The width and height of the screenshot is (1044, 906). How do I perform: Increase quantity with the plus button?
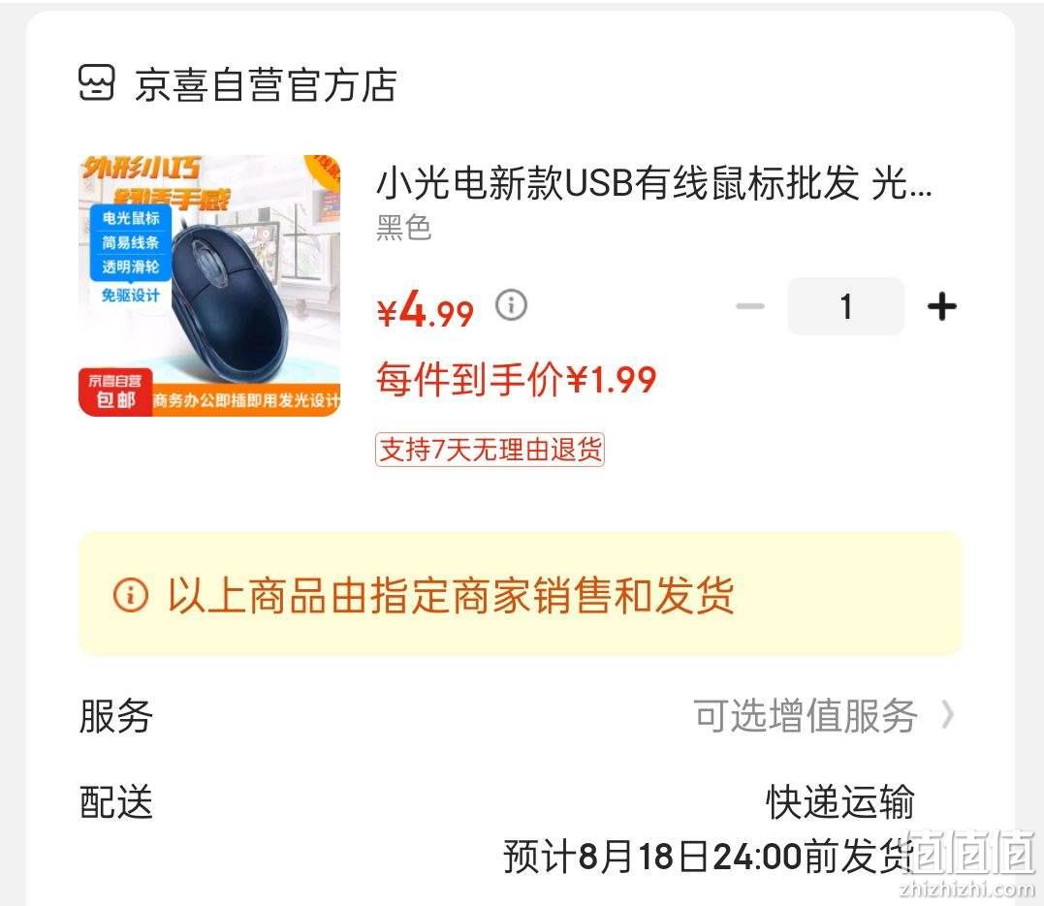(x=942, y=306)
